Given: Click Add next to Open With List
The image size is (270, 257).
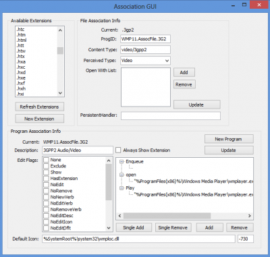Looking at the screenshot, I should pos(184,72).
